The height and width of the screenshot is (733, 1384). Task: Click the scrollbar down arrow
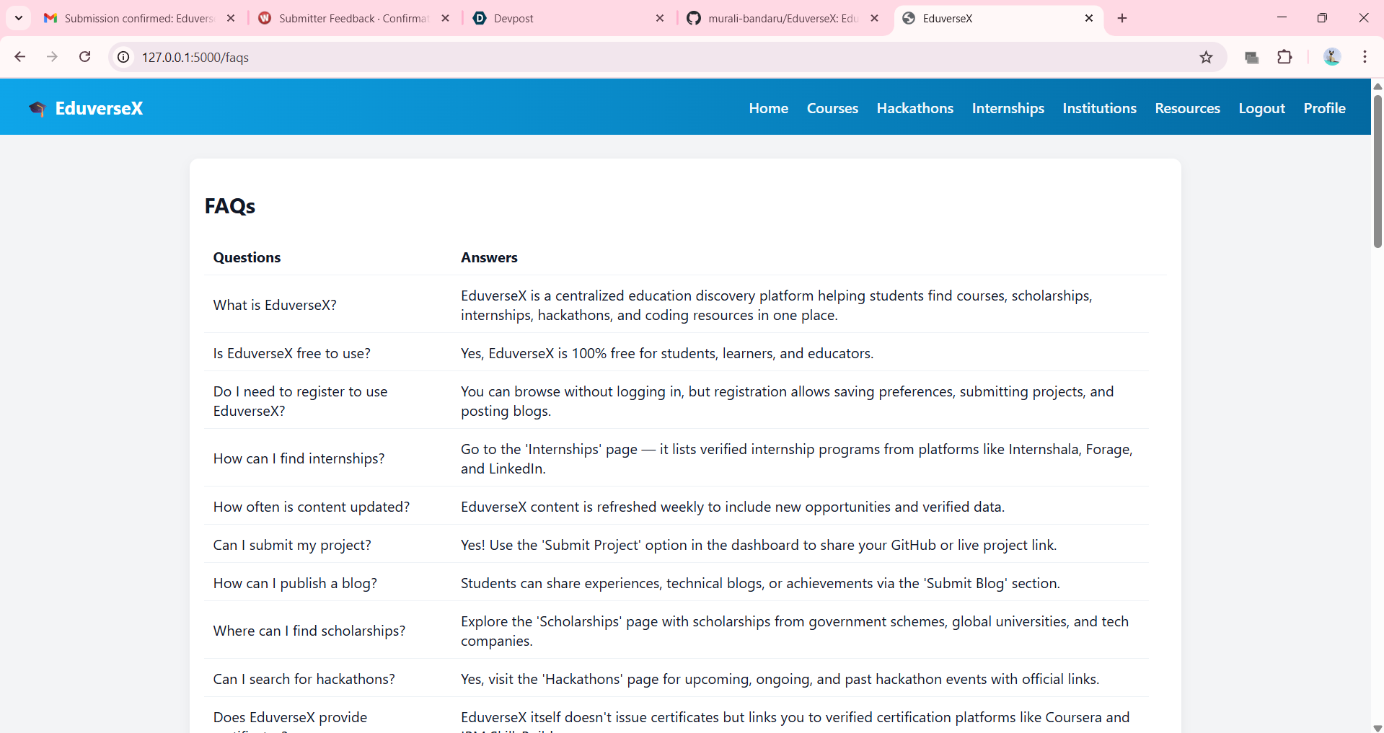pos(1378,727)
